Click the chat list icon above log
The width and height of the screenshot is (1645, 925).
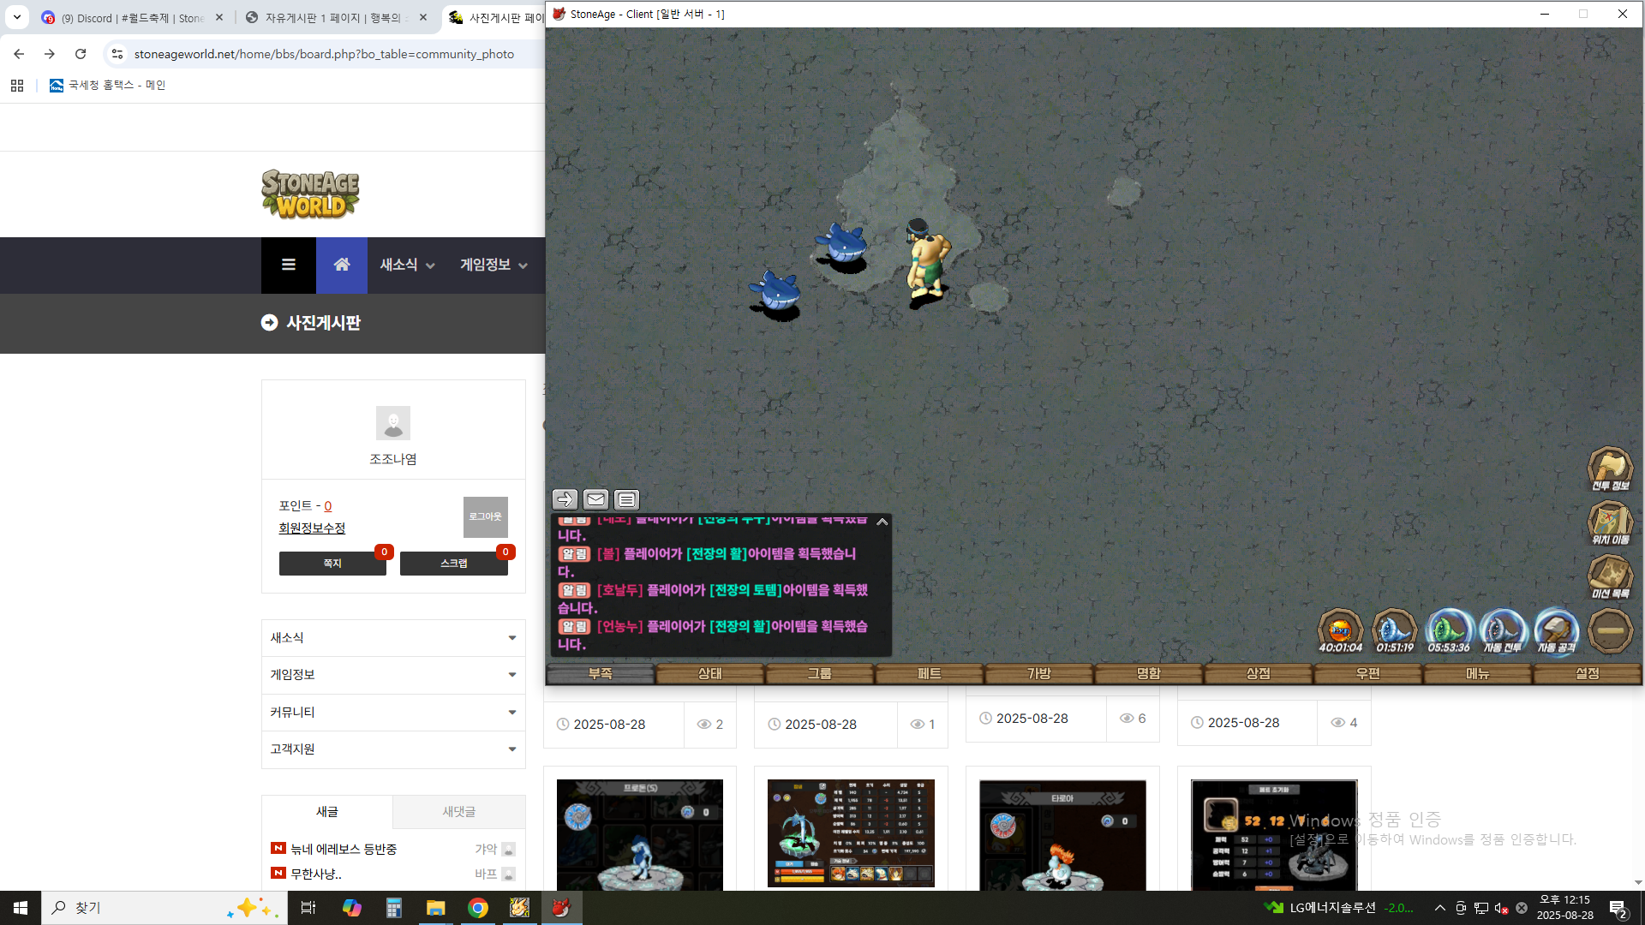[x=626, y=499]
